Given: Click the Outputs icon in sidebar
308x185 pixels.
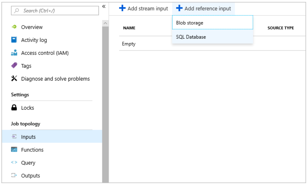Looking at the screenshot, I should pyautogui.click(x=14, y=176).
